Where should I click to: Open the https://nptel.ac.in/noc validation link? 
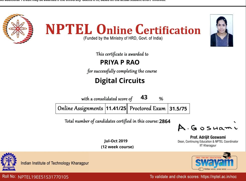coord(219,177)
